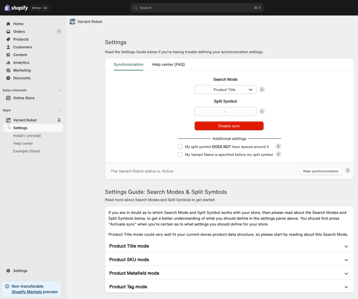This screenshot has width=358, height=299.
Task: Open the Search Mode dropdown
Action: tap(225, 90)
